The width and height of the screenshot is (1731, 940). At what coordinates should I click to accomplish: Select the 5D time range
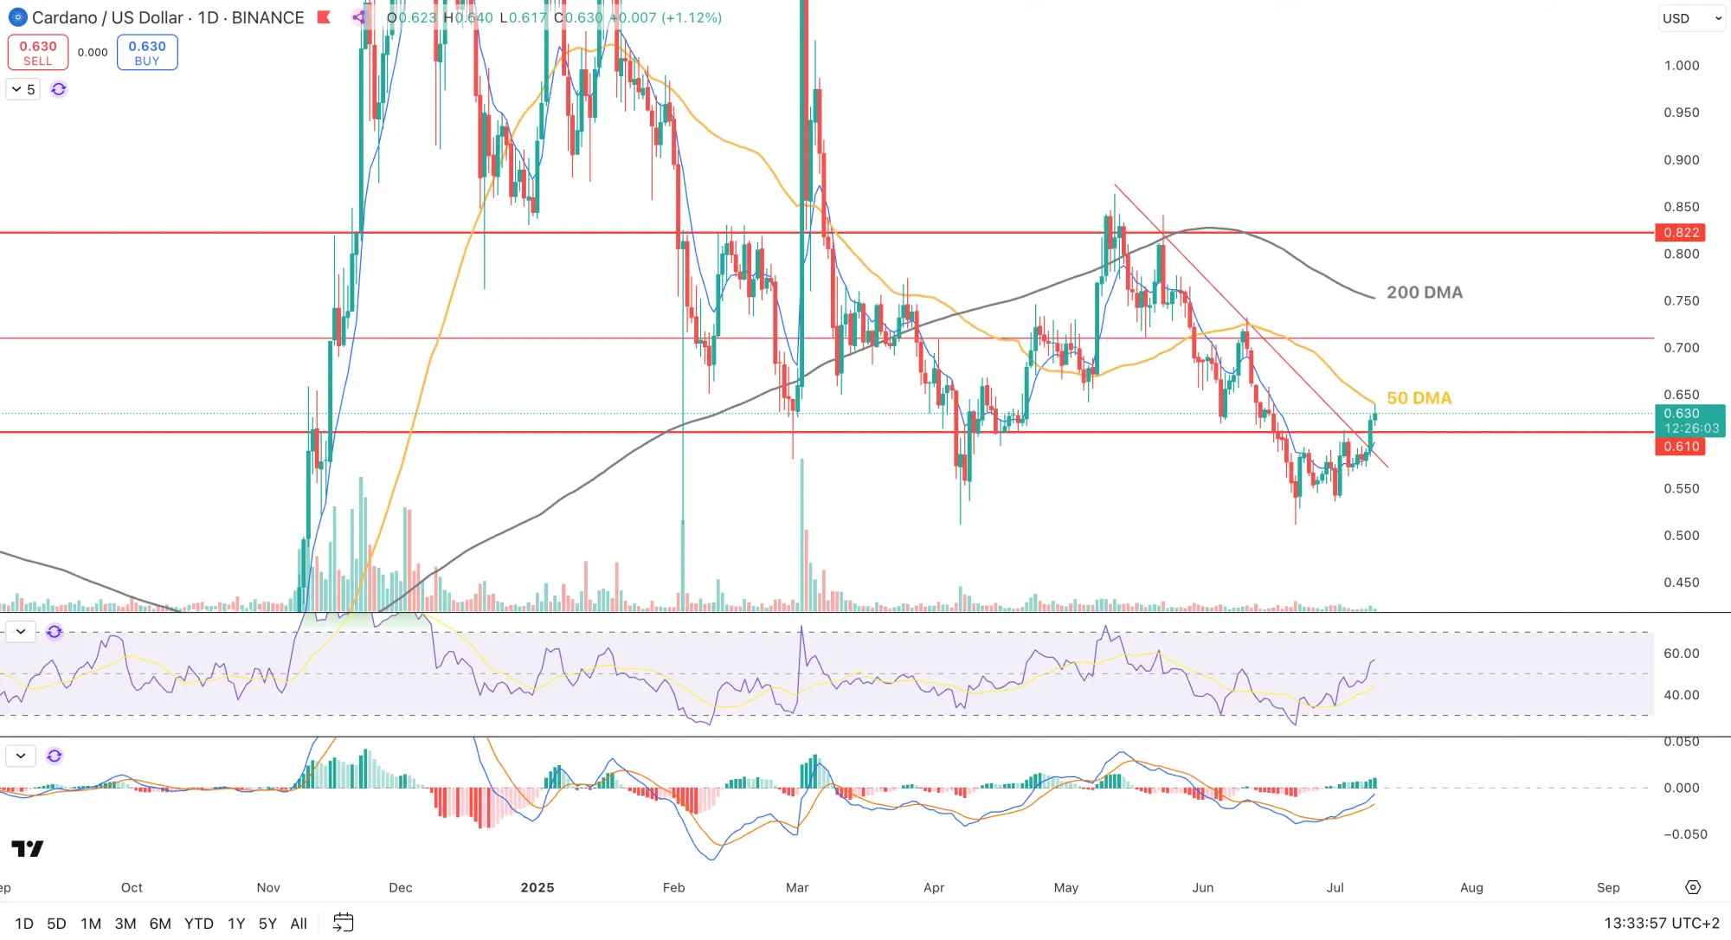(56, 924)
